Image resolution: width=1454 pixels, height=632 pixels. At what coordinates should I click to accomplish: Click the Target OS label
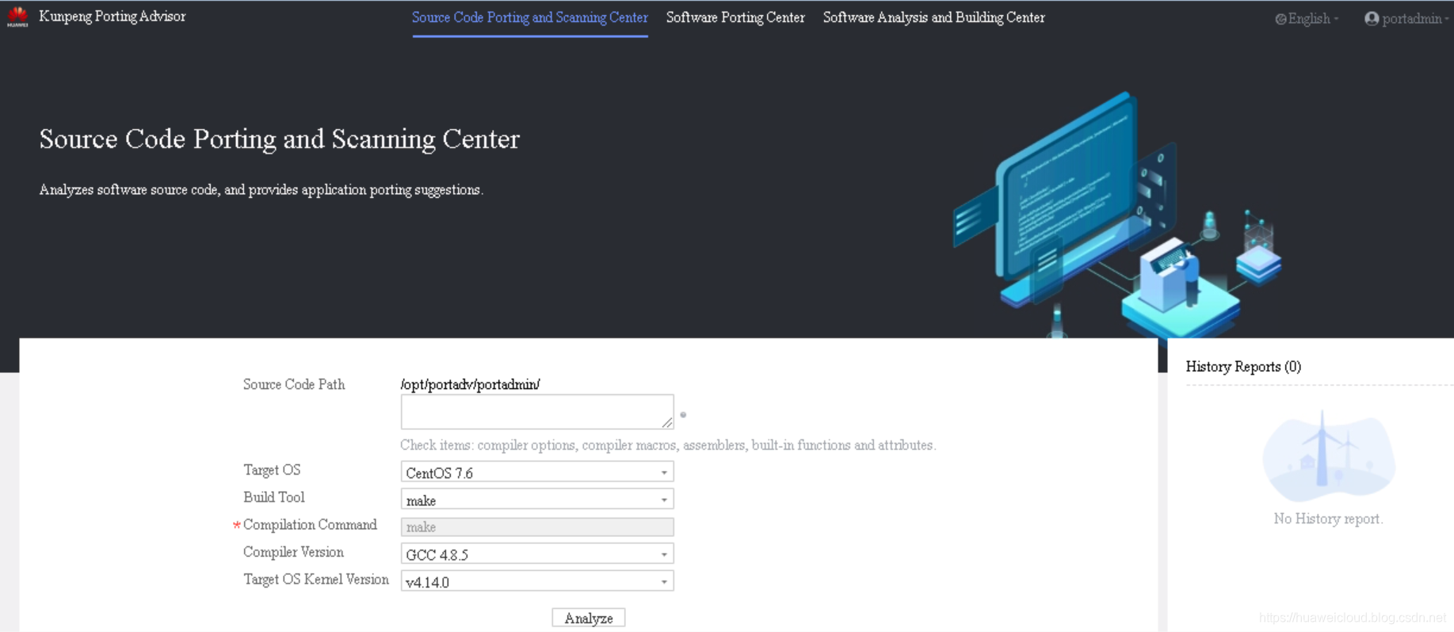pyautogui.click(x=272, y=470)
